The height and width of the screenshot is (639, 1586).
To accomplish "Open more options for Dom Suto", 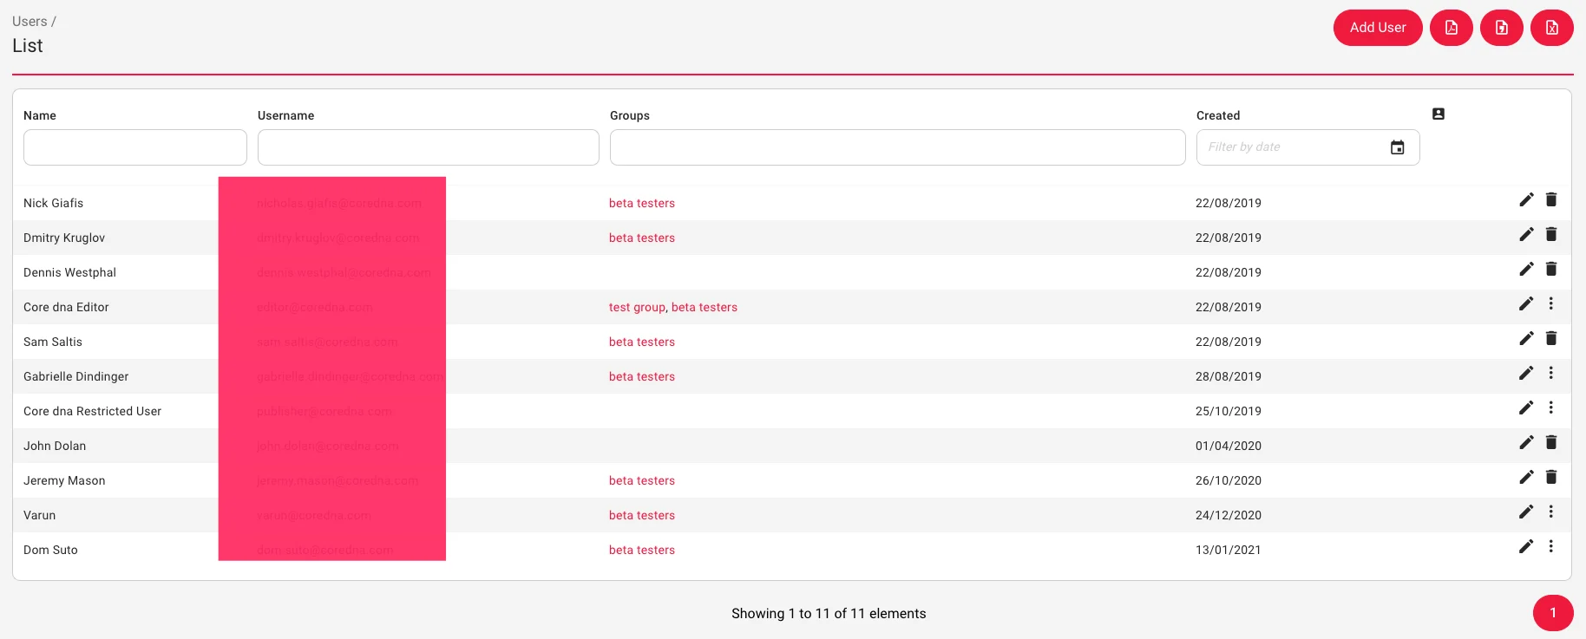I will tap(1551, 546).
